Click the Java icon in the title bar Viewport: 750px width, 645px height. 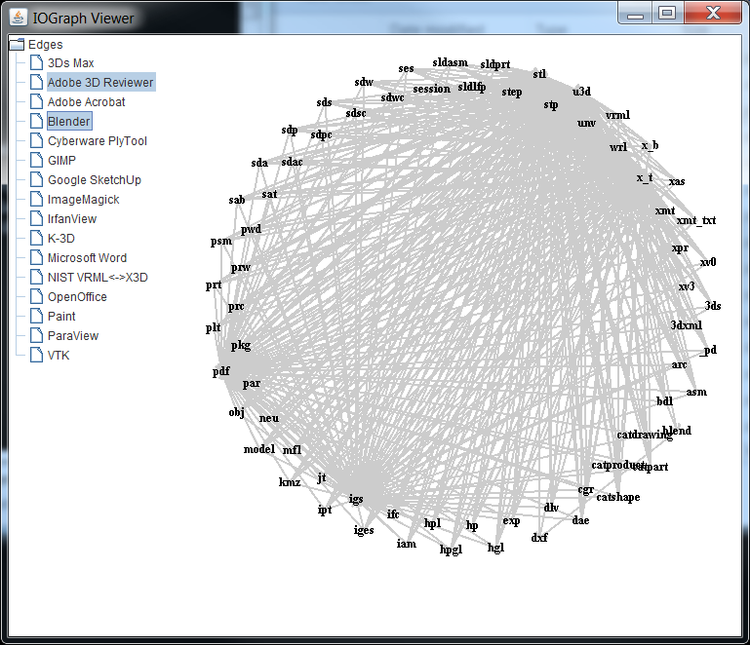click(x=19, y=18)
